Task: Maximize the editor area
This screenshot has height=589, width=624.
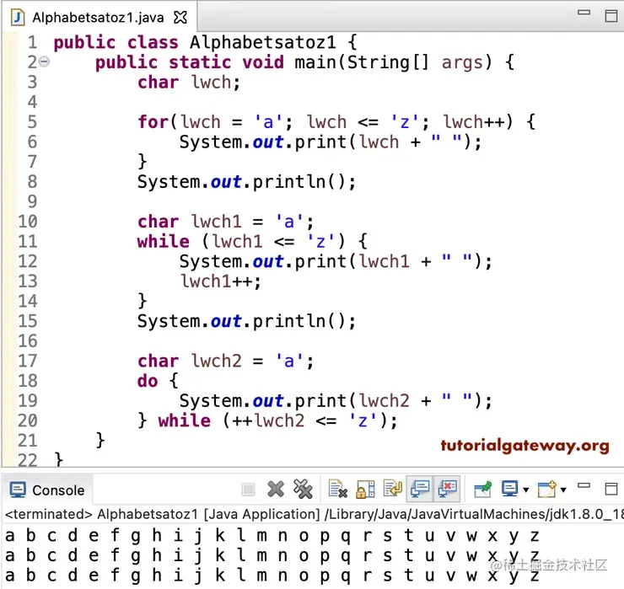Action: [611, 16]
